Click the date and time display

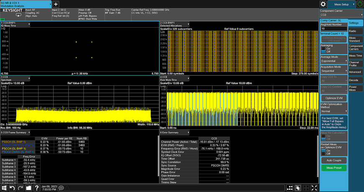(49, 188)
